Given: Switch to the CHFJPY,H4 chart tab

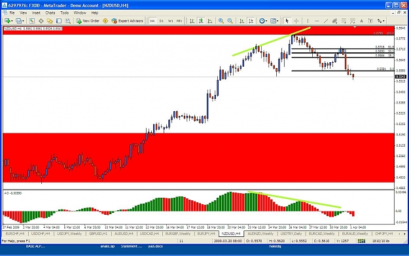Looking at the screenshot, I should point(383,234).
